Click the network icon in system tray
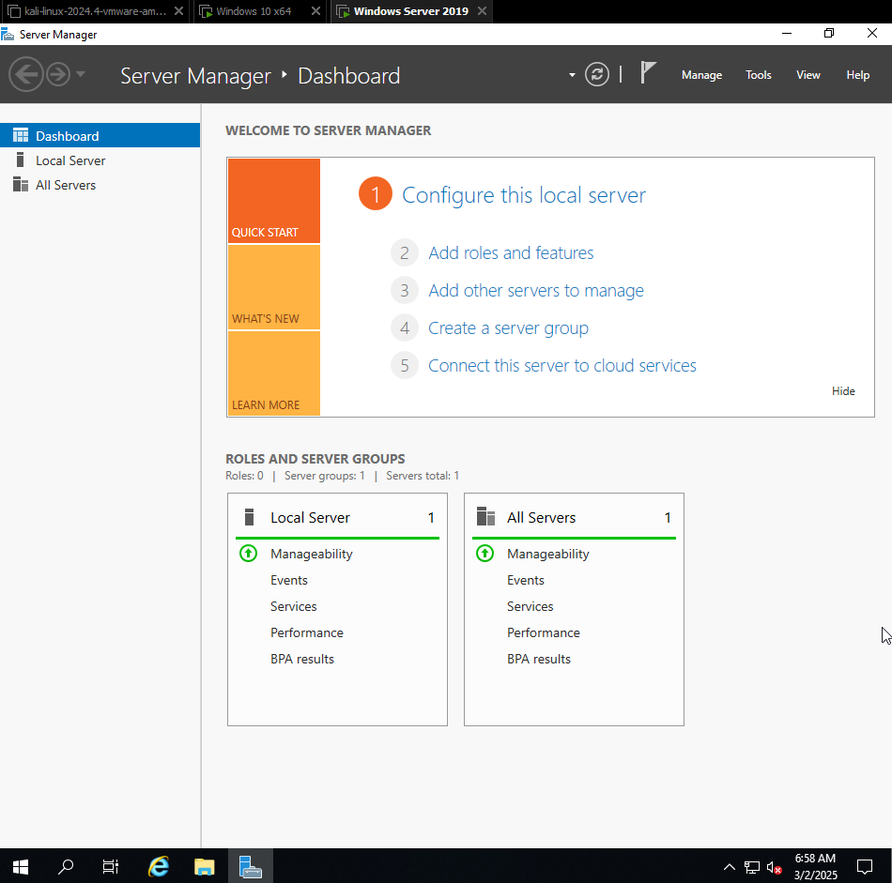The image size is (892, 883). [x=752, y=867]
